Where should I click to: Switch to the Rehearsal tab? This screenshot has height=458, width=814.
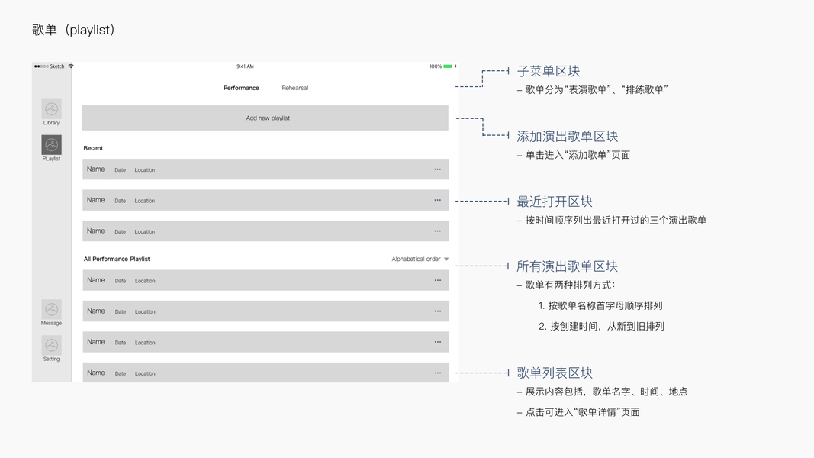tap(294, 88)
